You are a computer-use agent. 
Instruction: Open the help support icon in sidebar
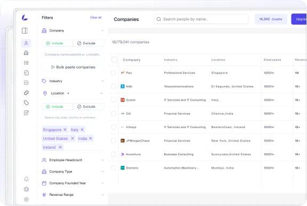pyautogui.click(x=26, y=189)
